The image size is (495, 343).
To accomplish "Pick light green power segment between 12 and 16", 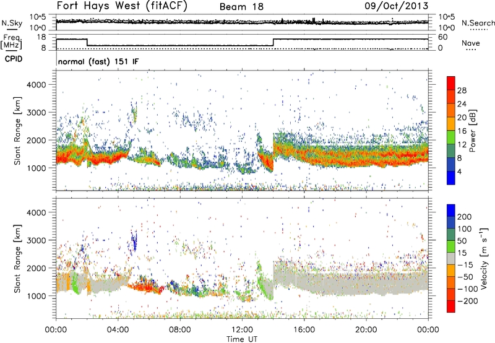I will (x=451, y=137).
